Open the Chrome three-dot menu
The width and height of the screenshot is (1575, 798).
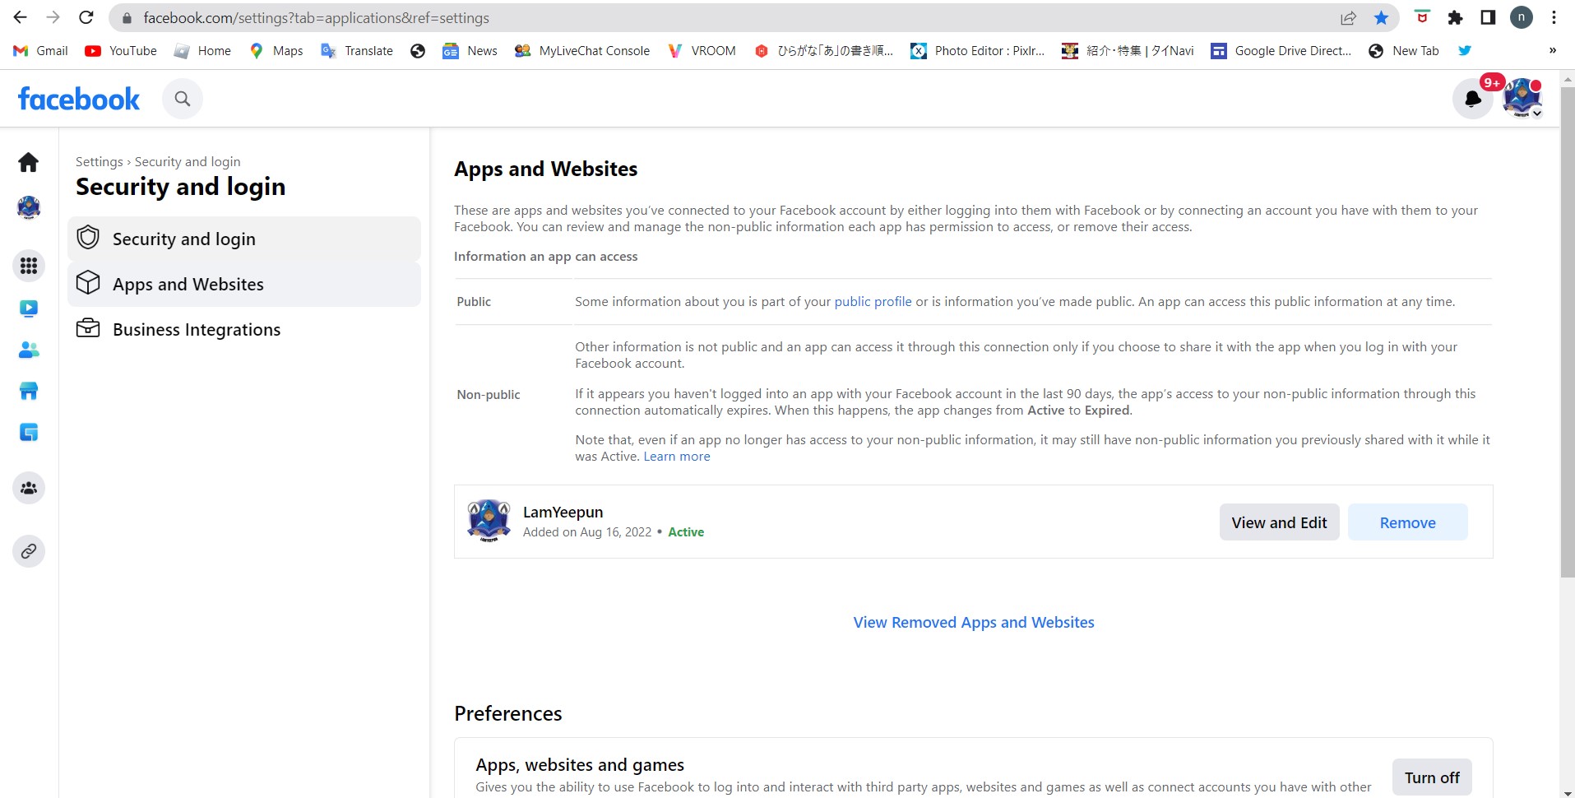coord(1554,17)
